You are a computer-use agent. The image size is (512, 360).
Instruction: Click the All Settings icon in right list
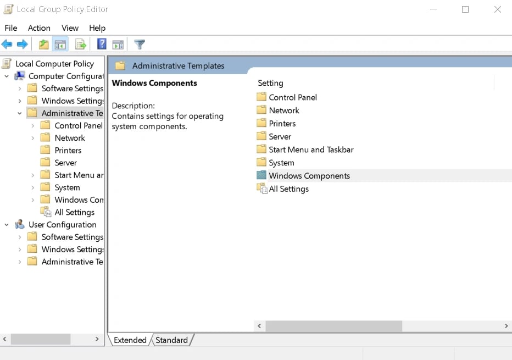pos(262,189)
